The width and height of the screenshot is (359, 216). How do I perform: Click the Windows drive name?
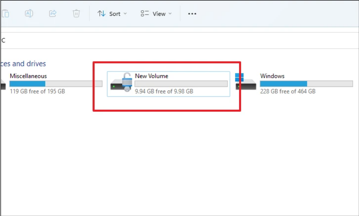pos(272,76)
